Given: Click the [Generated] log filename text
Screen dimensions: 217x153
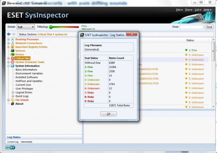Looking at the screenshot, I should coord(92,50).
